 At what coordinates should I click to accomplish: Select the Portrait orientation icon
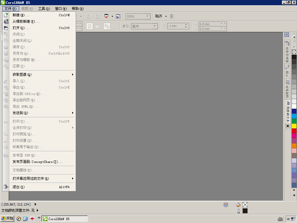click(x=90, y=26)
